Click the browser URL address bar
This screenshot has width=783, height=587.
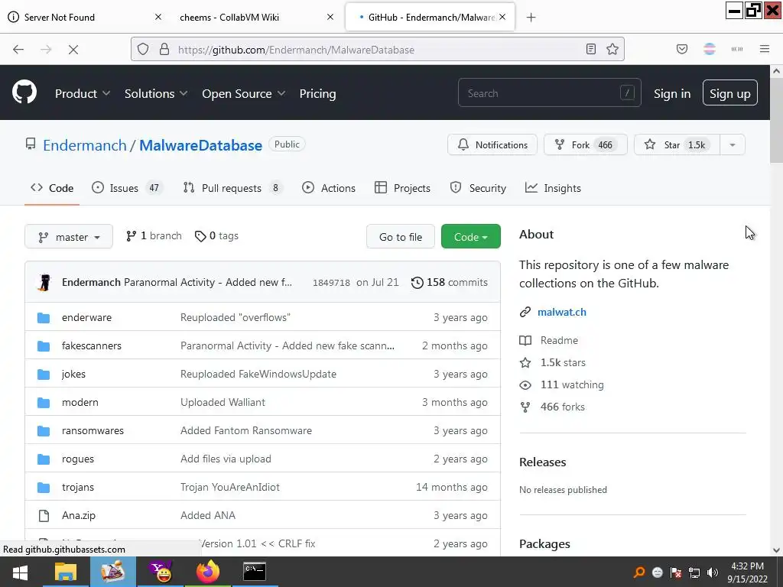[x=377, y=50]
